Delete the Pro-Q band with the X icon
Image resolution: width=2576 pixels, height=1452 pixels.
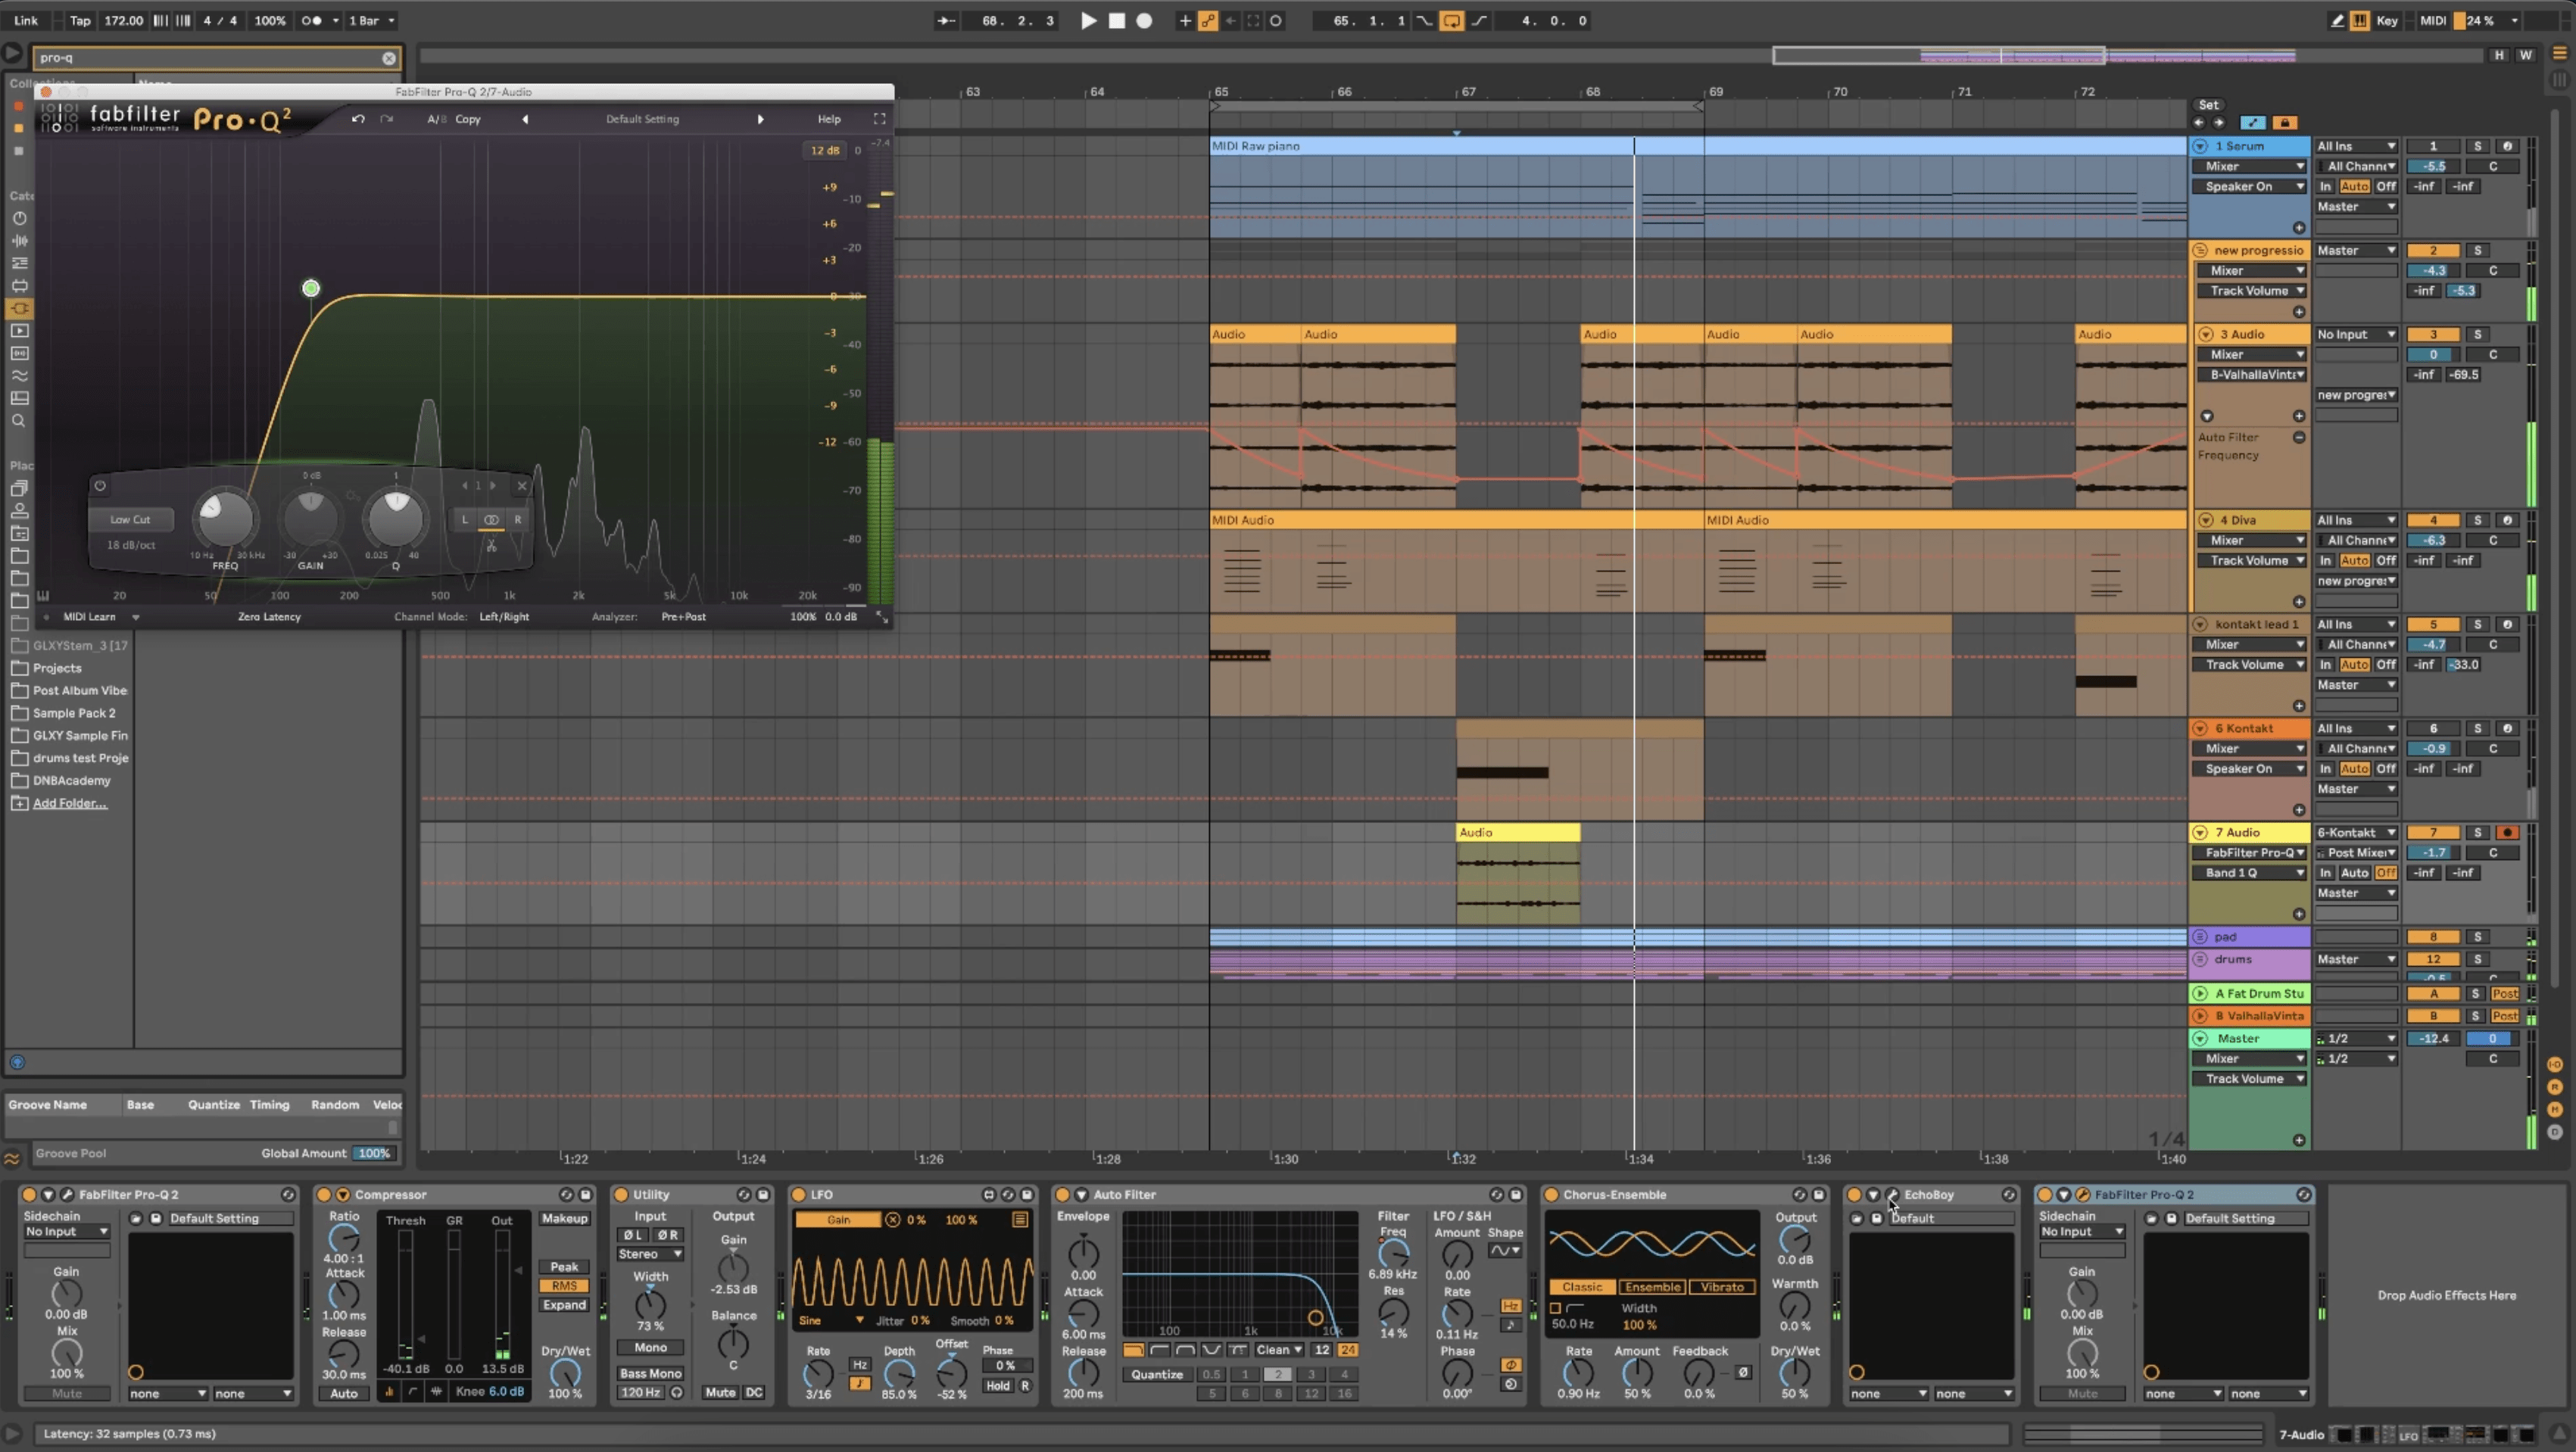(x=522, y=486)
